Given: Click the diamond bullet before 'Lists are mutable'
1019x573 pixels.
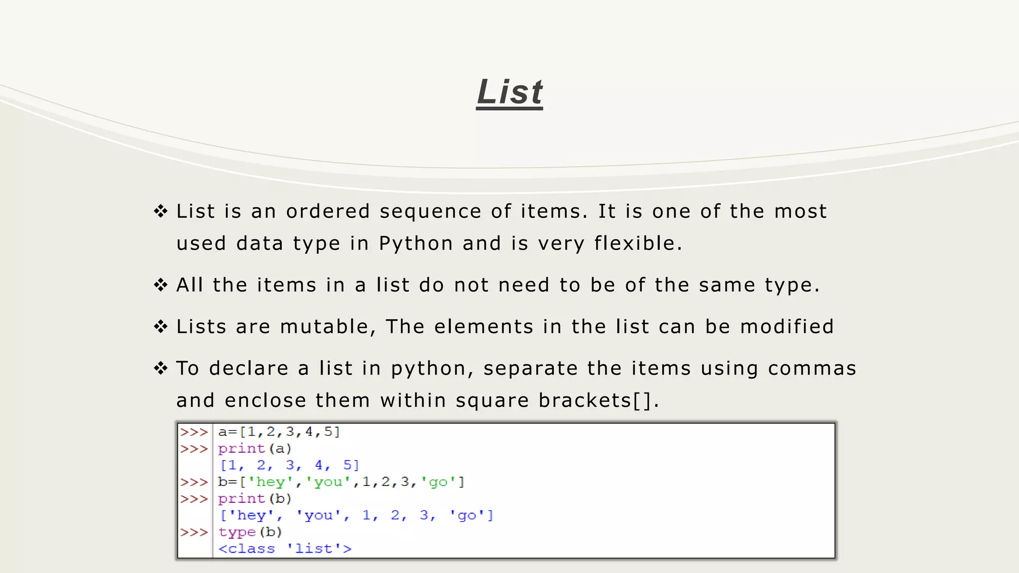Looking at the screenshot, I should click(161, 327).
